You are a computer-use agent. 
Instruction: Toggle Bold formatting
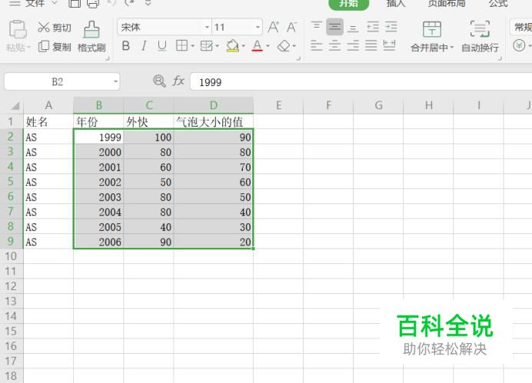coord(126,46)
